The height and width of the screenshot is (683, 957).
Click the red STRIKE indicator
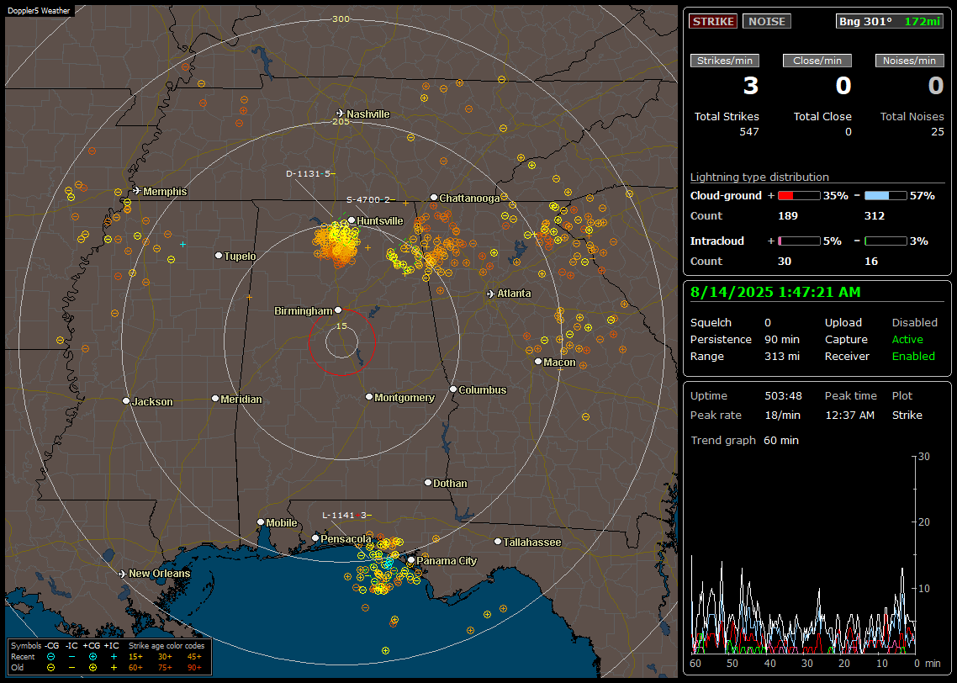coord(713,21)
